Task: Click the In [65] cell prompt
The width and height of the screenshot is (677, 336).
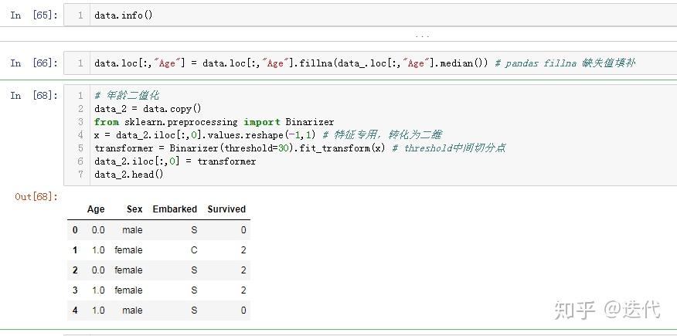Action: pyautogui.click(x=34, y=15)
